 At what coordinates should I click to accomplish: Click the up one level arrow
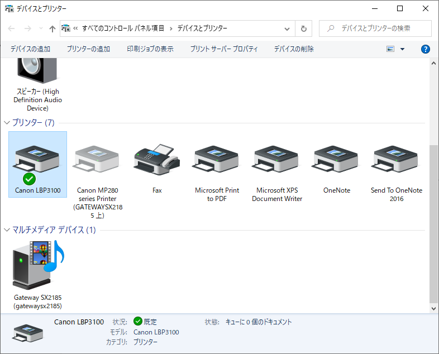click(53, 28)
